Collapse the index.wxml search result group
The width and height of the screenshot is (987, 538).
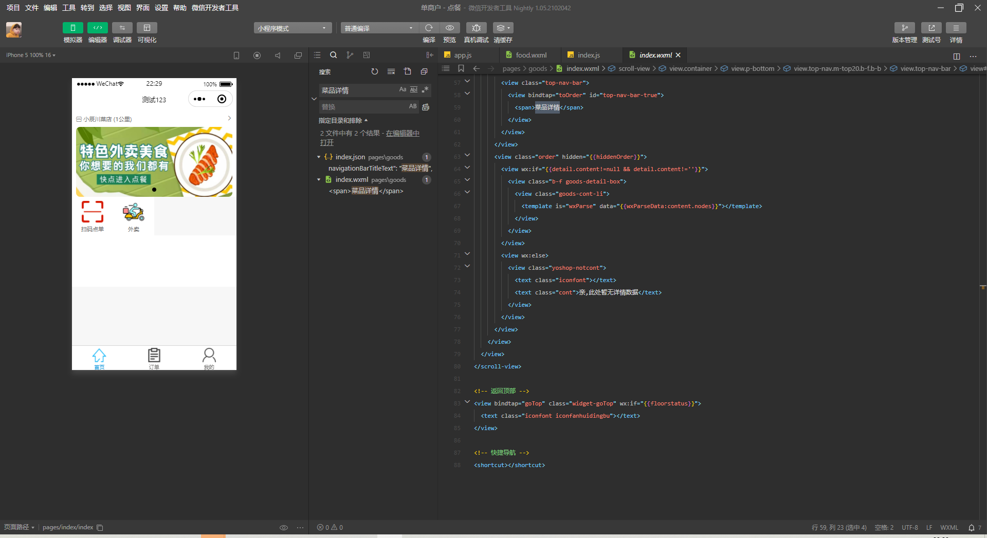[x=319, y=180]
